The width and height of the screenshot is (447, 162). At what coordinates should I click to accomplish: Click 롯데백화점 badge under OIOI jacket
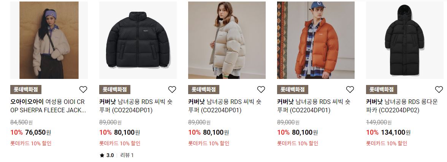pos(26,90)
